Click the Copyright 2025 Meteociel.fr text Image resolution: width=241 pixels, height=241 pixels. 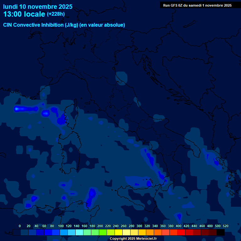(x=133, y=239)
